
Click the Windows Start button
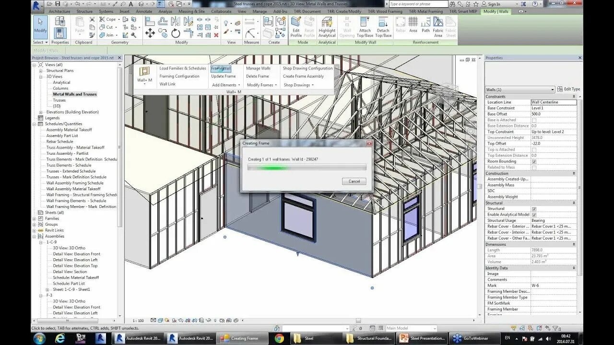tap(39, 338)
